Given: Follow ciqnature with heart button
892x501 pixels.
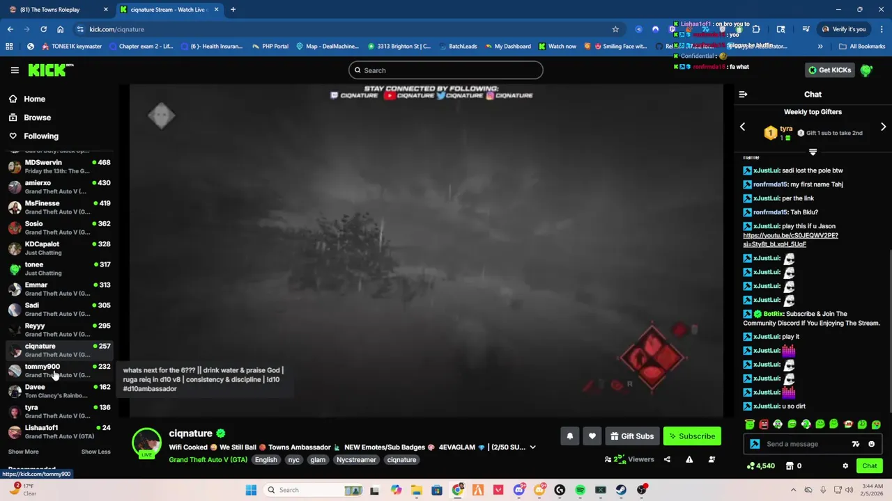Looking at the screenshot, I should [592, 436].
